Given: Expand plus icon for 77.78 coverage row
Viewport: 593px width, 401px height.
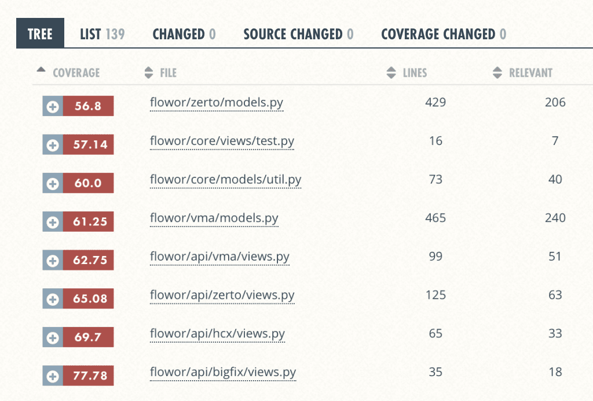Looking at the screenshot, I should click(53, 376).
